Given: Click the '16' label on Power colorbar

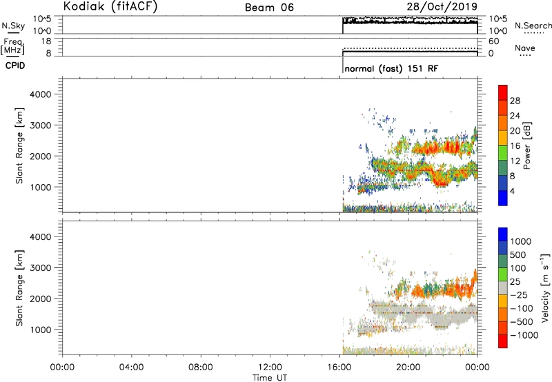Looking at the screenshot, I should [x=515, y=146].
